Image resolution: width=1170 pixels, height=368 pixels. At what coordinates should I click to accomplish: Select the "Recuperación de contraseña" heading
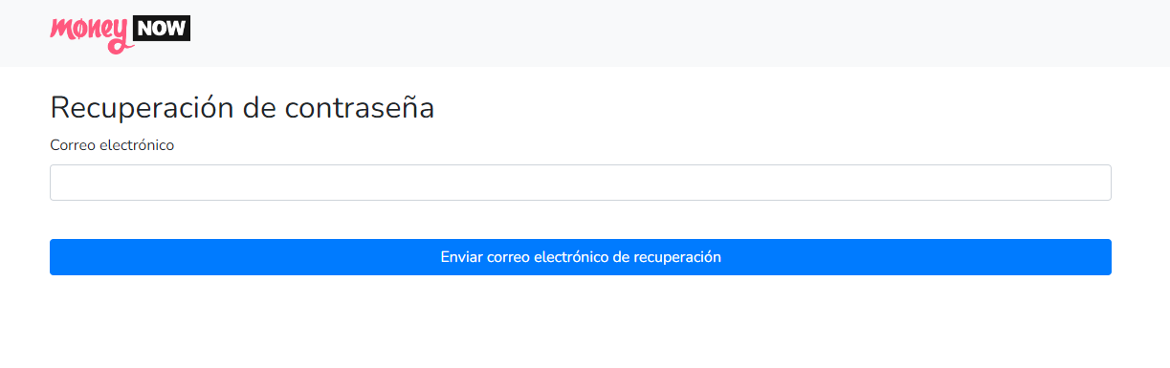point(242,107)
